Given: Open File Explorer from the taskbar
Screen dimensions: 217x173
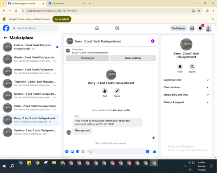Looking at the screenshot, I should click(54, 163).
